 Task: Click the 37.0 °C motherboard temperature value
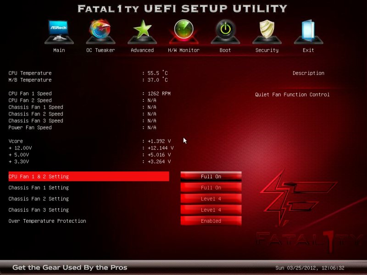157,80
